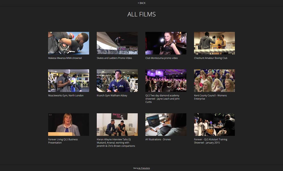Play the Skates and Ladders Promo Video
This screenshot has height=171, width=283.
coord(117,43)
